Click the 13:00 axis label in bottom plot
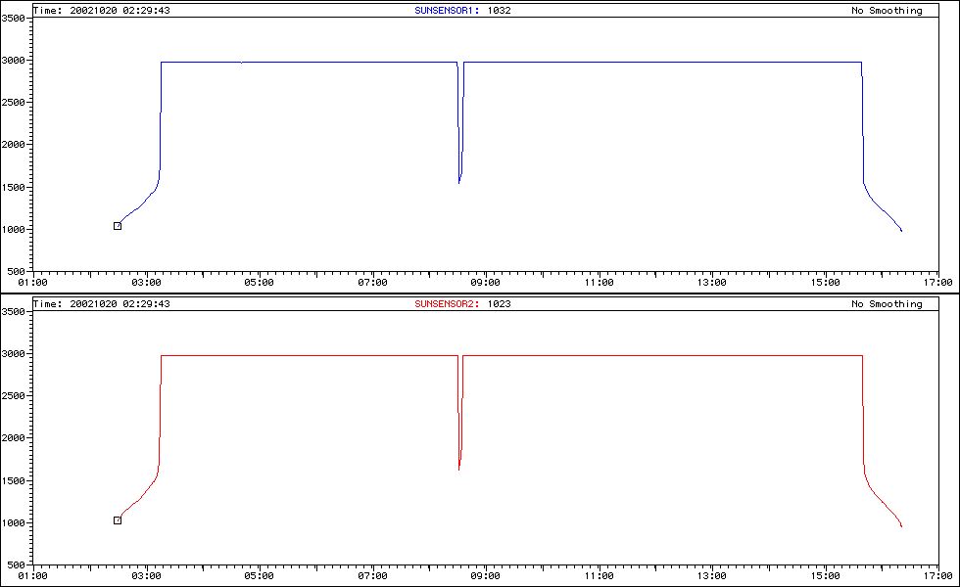This screenshot has height=587, width=960. click(712, 576)
